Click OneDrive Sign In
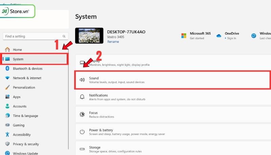The image size is (271, 155). pyautogui.click(x=231, y=38)
